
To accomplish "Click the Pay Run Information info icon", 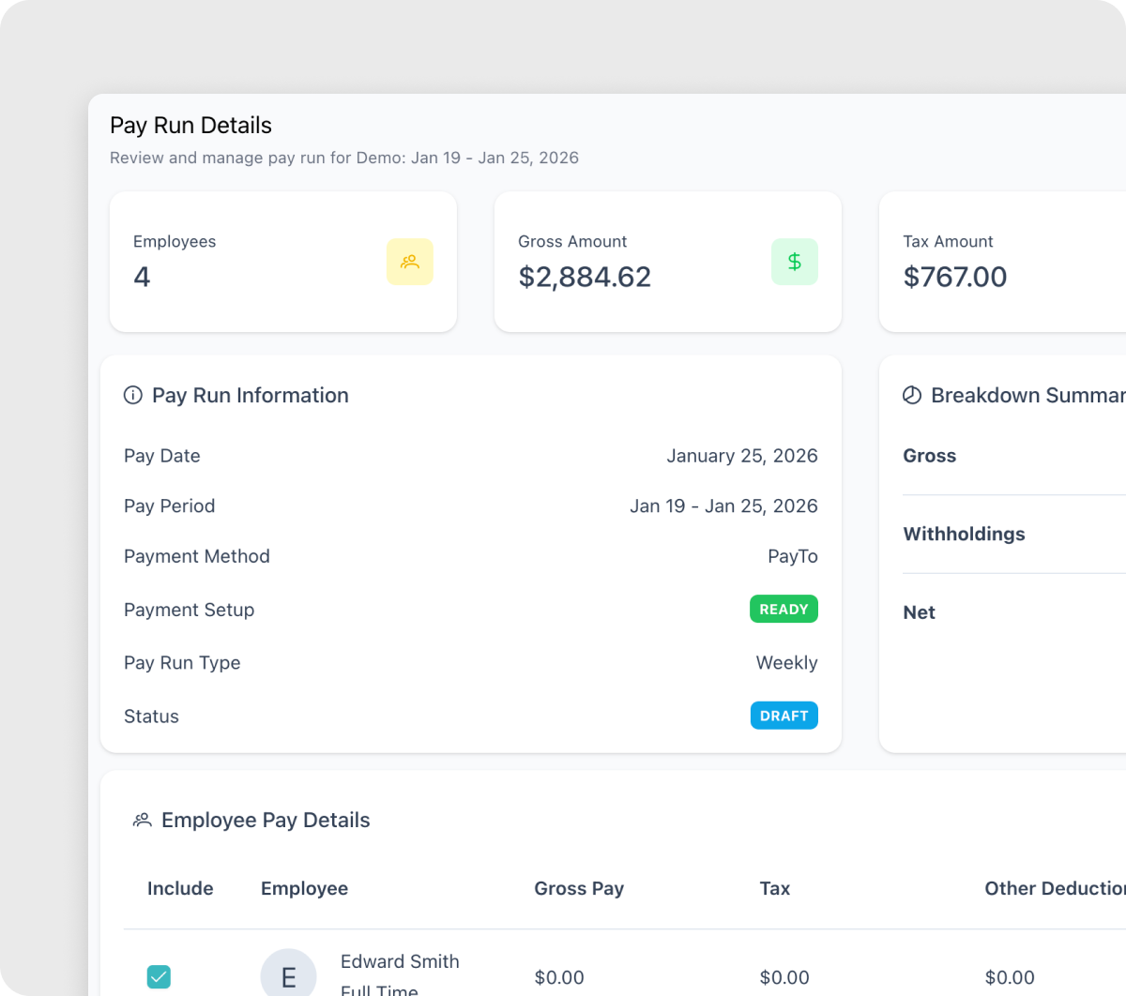I will [x=133, y=396].
